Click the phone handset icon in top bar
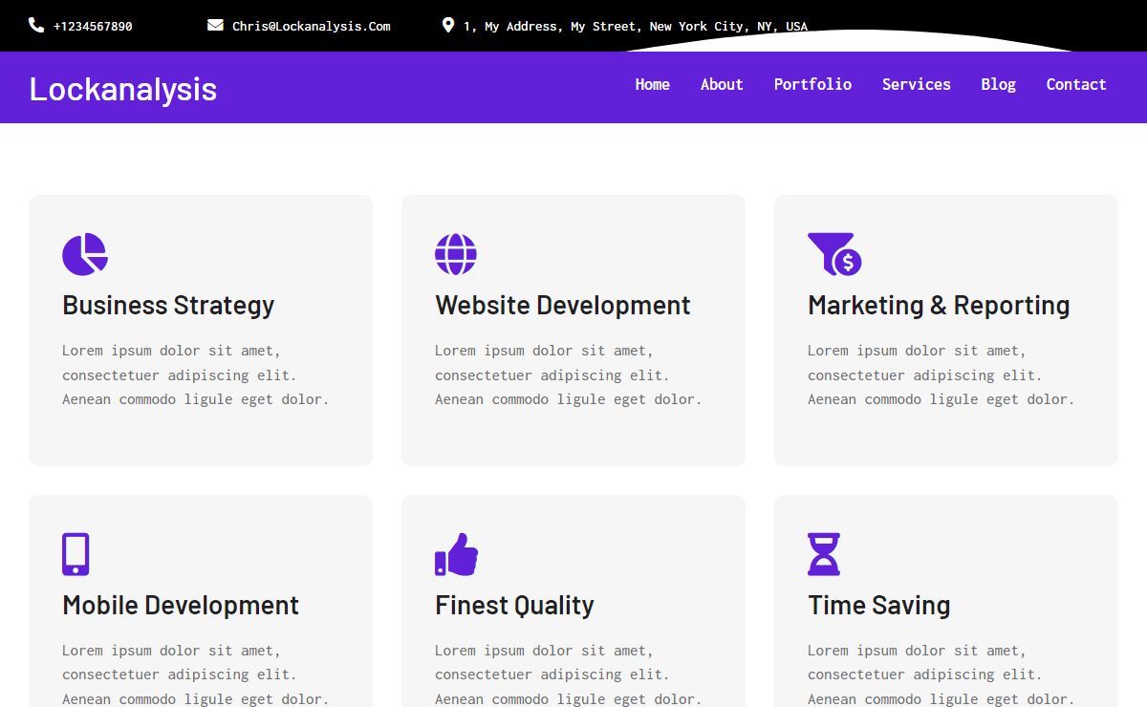 pyautogui.click(x=36, y=25)
